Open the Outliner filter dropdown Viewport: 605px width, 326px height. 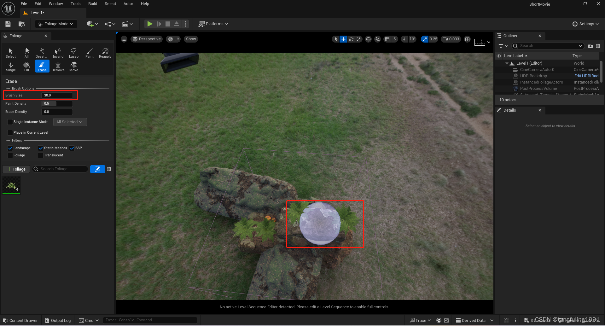(503, 46)
